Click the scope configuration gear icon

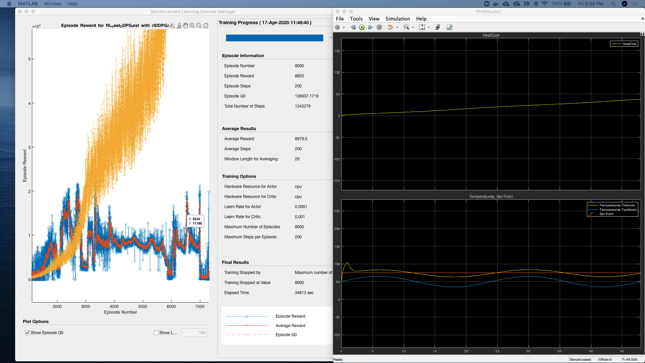pos(338,27)
